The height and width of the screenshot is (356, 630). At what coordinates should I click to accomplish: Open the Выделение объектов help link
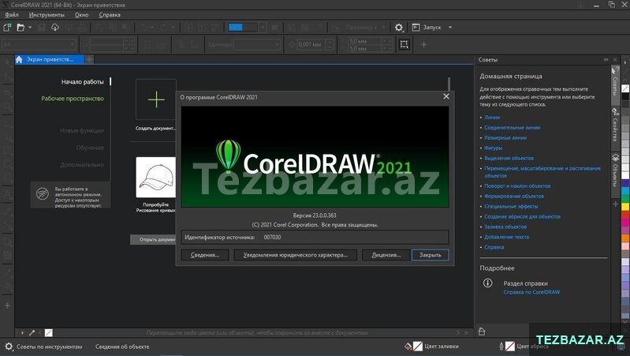point(509,158)
